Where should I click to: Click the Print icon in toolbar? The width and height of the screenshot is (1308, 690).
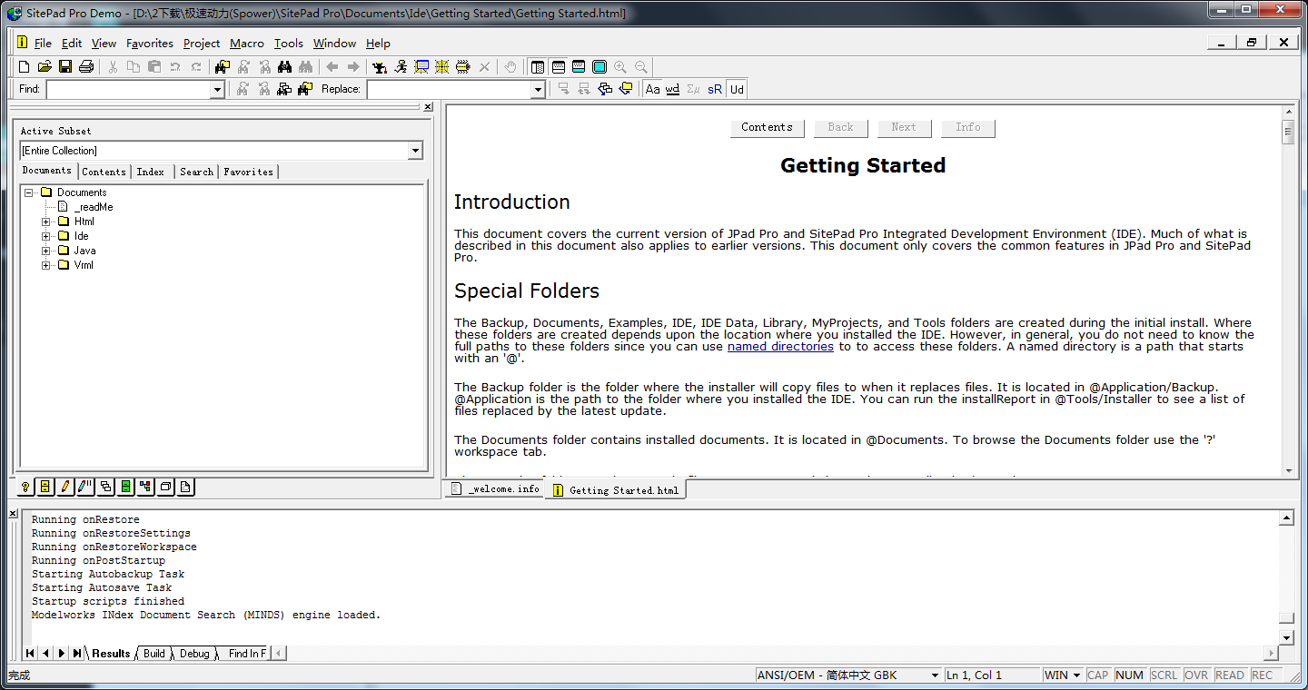click(x=86, y=67)
